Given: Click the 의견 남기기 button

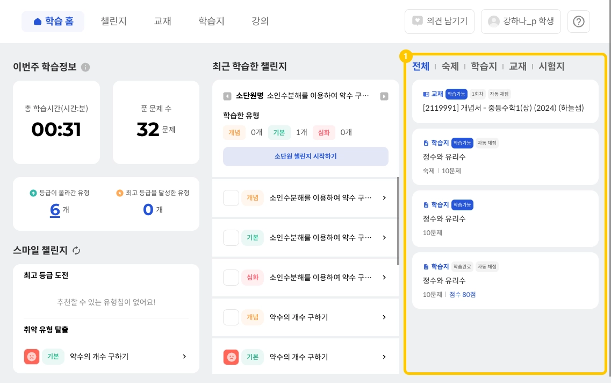Looking at the screenshot, I should [x=440, y=22].
